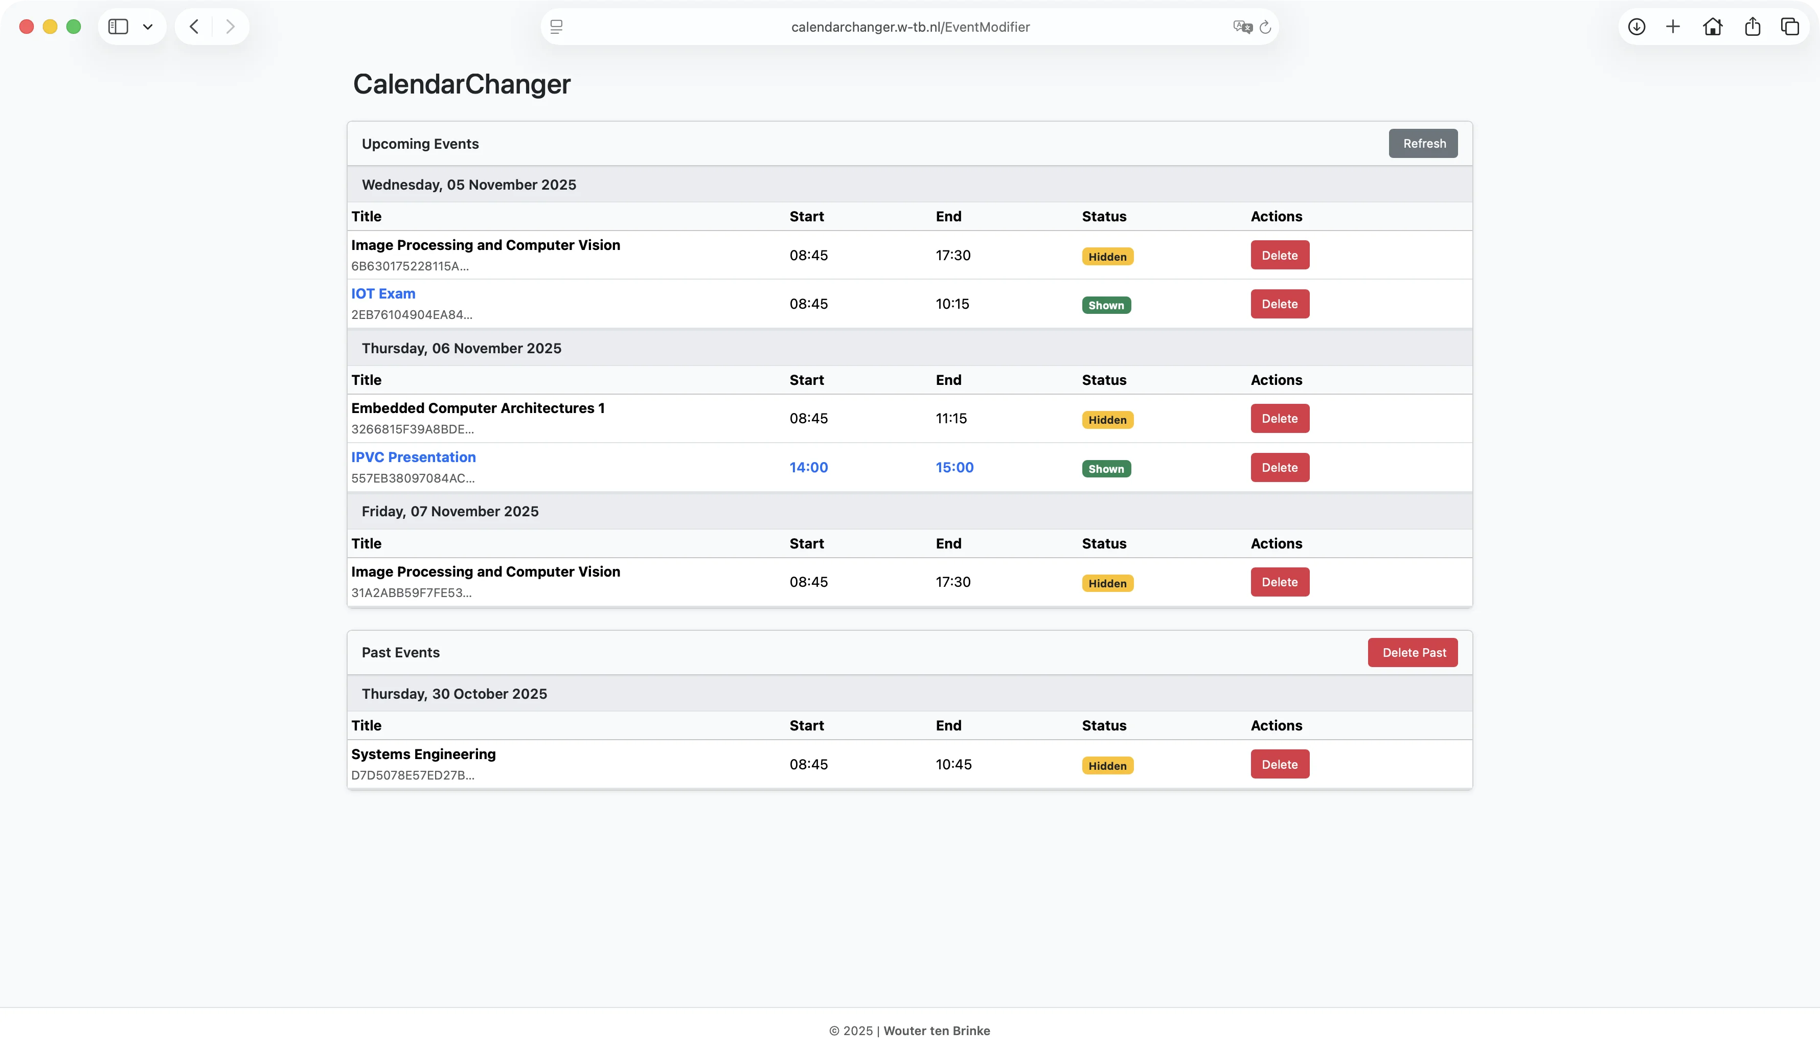Image resolution: width=1820 pixels, height=1053 pixels.
Task: Toggle the Shown badge for IOT Exam
Action: [1106, 306]
